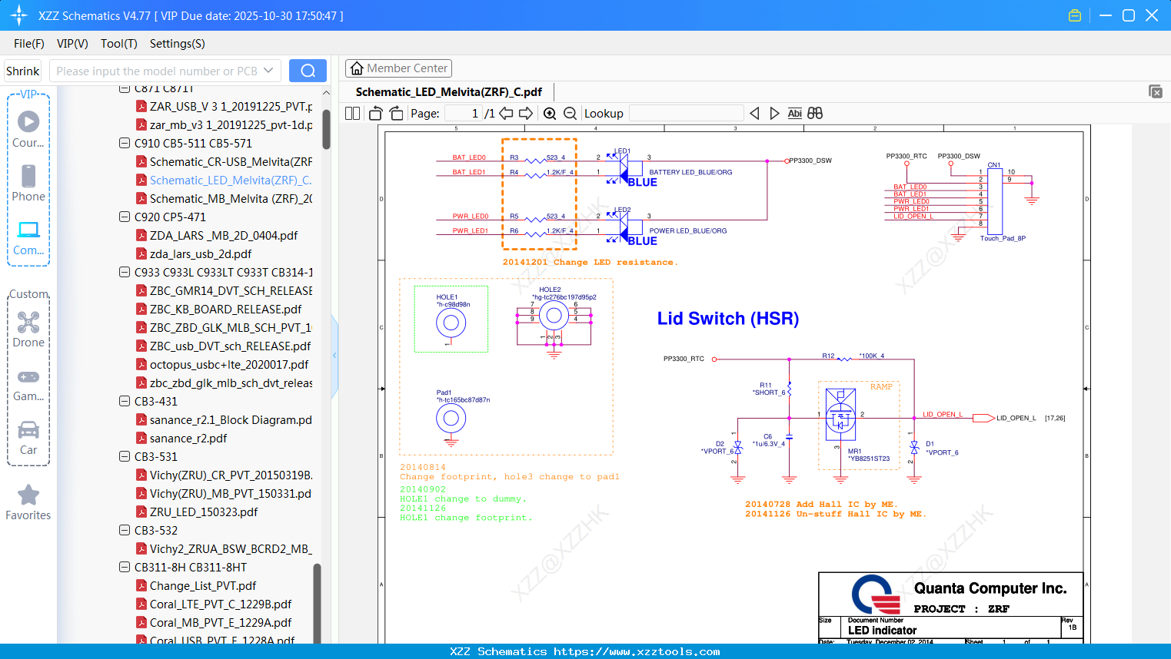Image resolution: width=1171 pixels, height=659 pixels.
Task: Open Favorites from the sidebar
Action: tap(28, 502)
